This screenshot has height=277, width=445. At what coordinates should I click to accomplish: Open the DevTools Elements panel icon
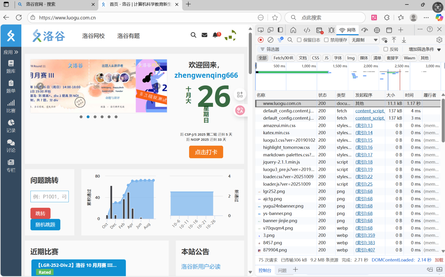(x=307, y=30)
